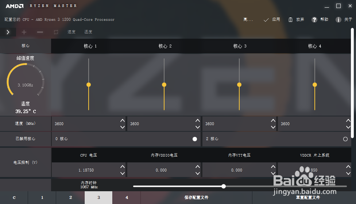Increase CPU 电压 with up arrow
The image size is (356, 204).
tap(123, 167)
